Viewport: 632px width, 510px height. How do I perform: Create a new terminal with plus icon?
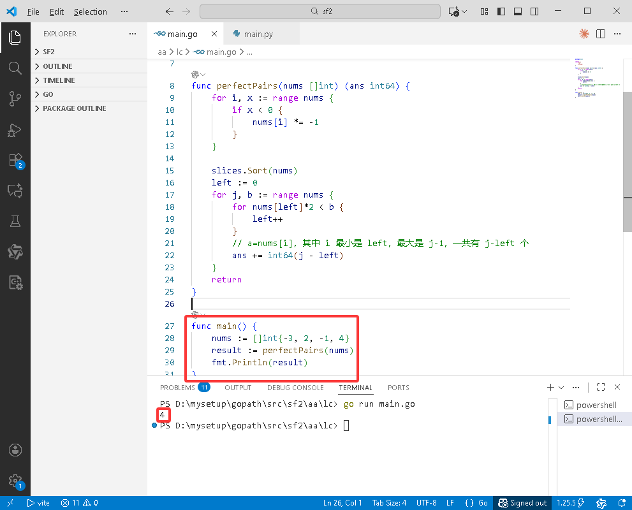[x=550, y=387]
